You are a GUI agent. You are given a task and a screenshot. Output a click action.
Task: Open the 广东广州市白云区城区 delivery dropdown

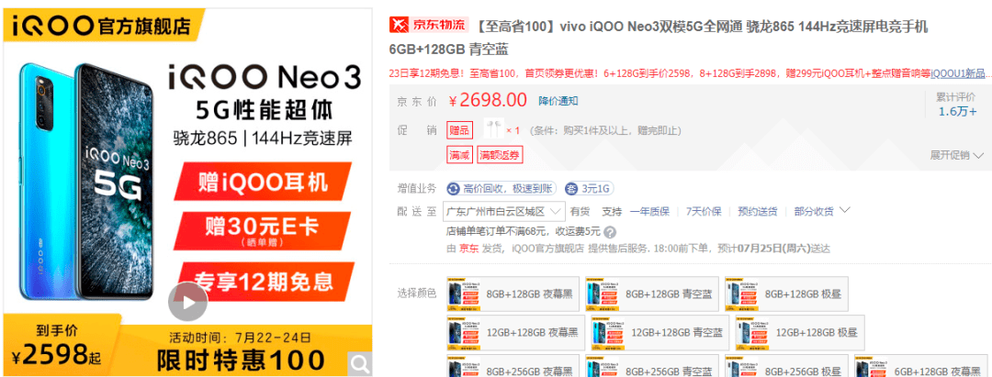[x=502, y=211]
